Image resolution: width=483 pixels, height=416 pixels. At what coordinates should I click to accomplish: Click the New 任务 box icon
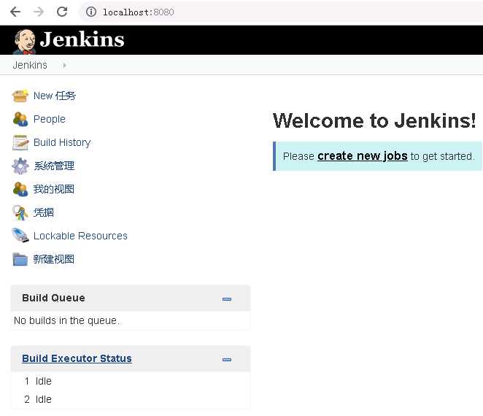click(x=20, y=96)
